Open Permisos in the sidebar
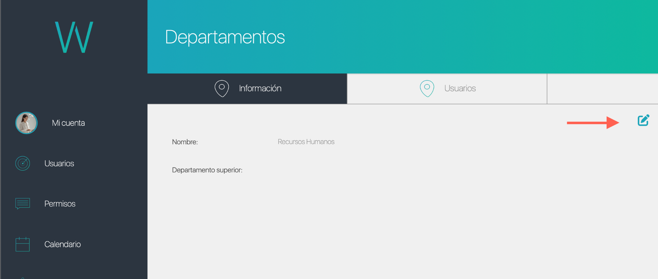The height and width of the screenshot is (279, 658). pos(60,204)
